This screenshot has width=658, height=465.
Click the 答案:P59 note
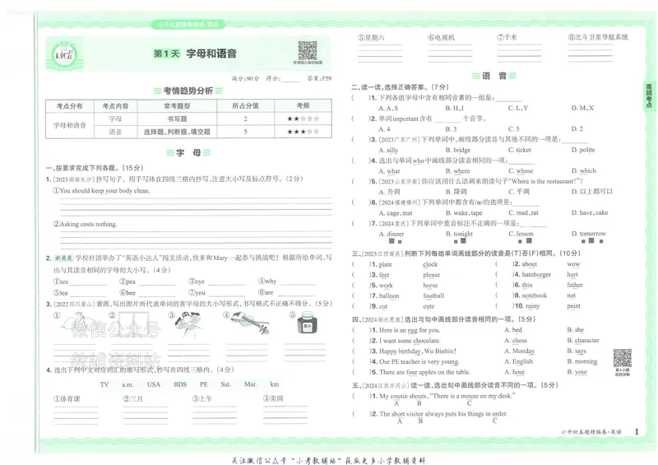[319, 78]
